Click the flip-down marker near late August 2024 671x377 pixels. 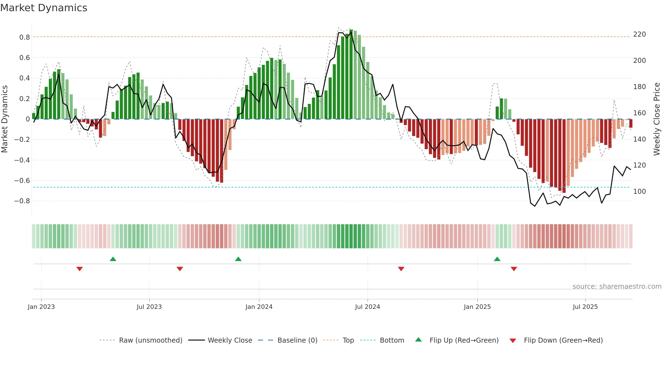401,269
